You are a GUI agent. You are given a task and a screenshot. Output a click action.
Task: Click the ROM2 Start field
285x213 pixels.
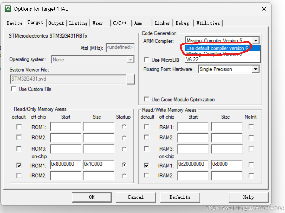pyautogui.click(x=66, y=138)
